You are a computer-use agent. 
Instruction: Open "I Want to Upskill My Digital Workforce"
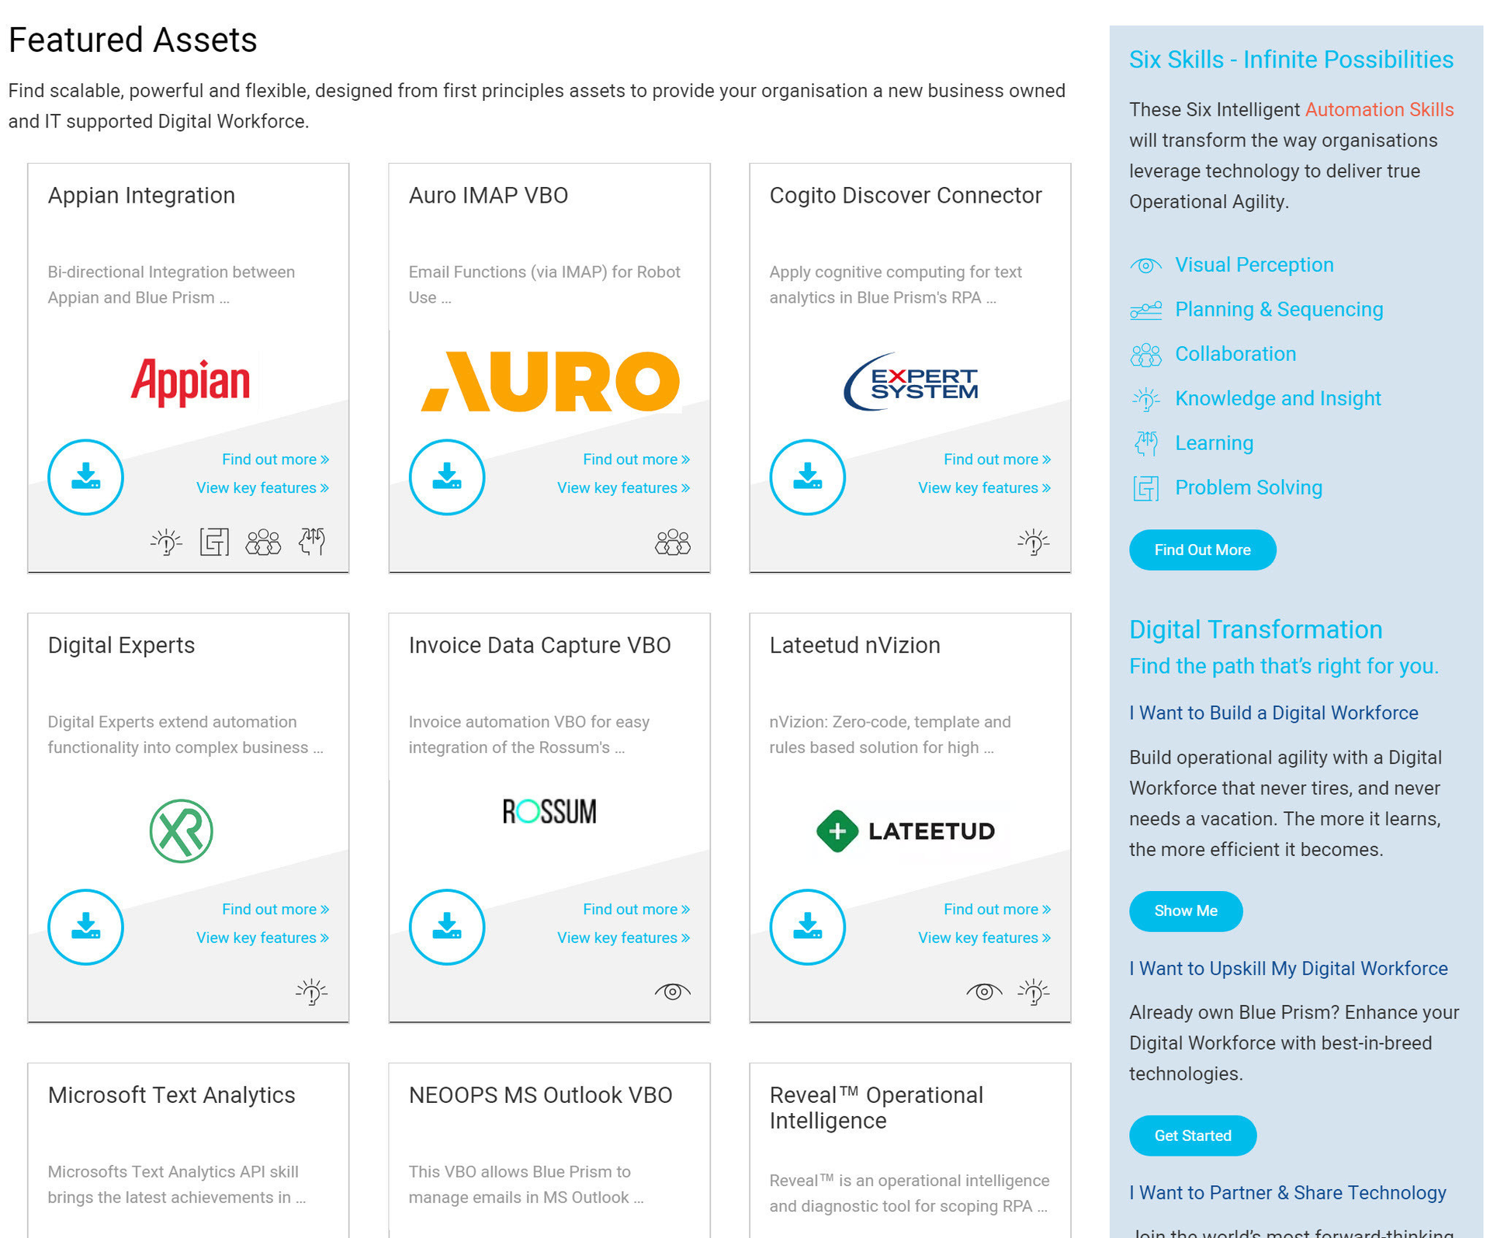(1288, 968)
